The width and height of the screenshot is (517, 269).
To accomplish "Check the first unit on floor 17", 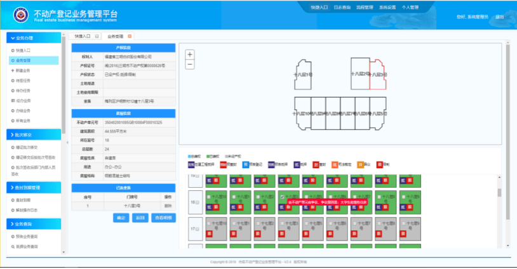I will pos(209,223).
